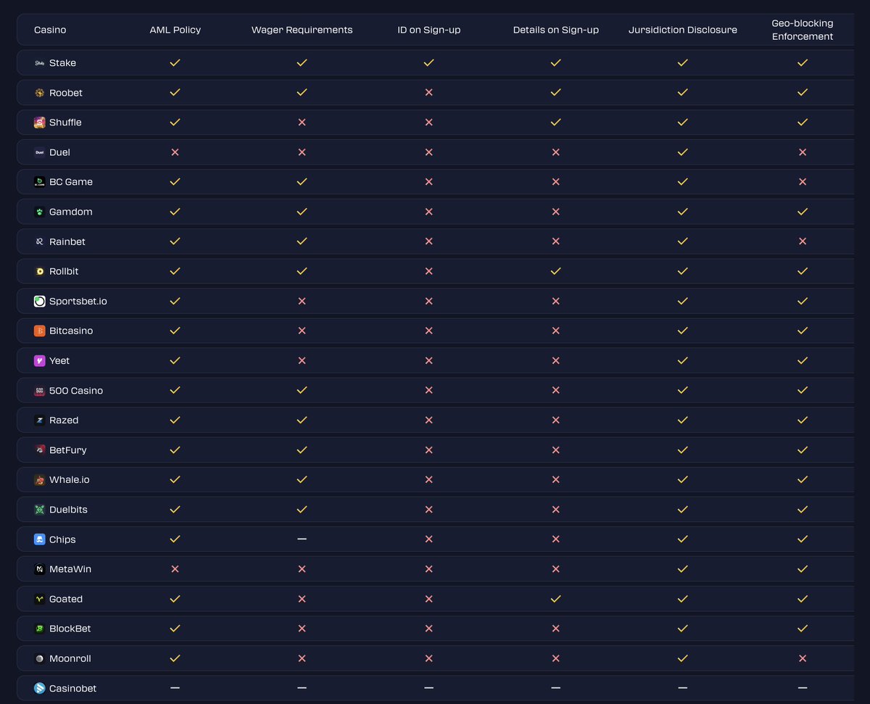Screen dimensions: 870x704
Task: Click the Chips Wager Requirements dash mark
Action: point(302,539)
